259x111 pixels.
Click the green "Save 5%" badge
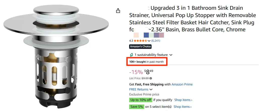[x=136, y=107]
